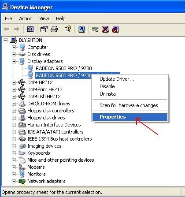This screenshot has height=197, width=185.
Task: Click the Help question-mark toolbar icon
Action: tap(68, 29)
